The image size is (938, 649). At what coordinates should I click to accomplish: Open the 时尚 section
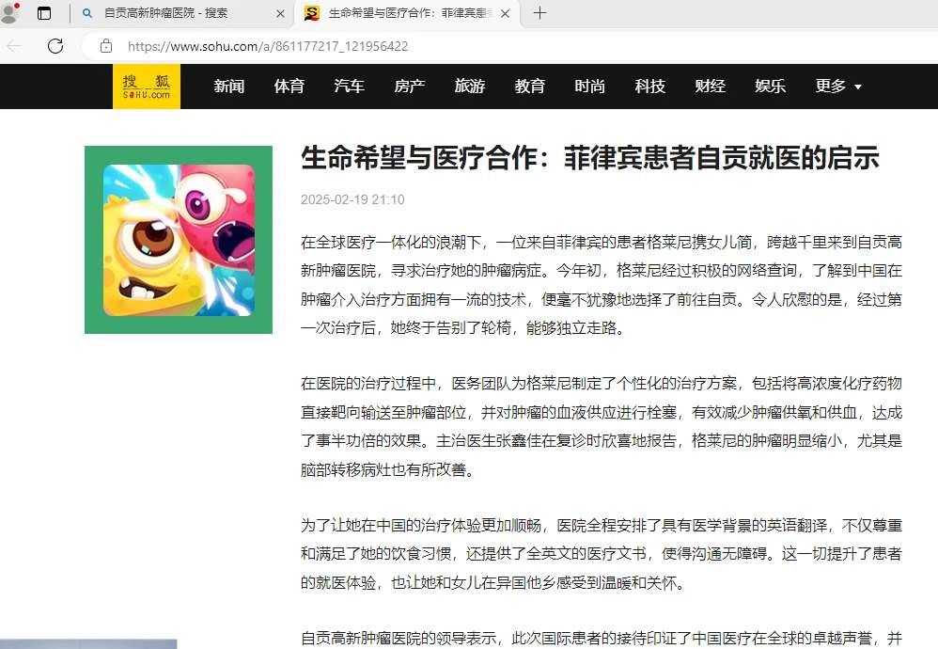(x=590, y=87)
